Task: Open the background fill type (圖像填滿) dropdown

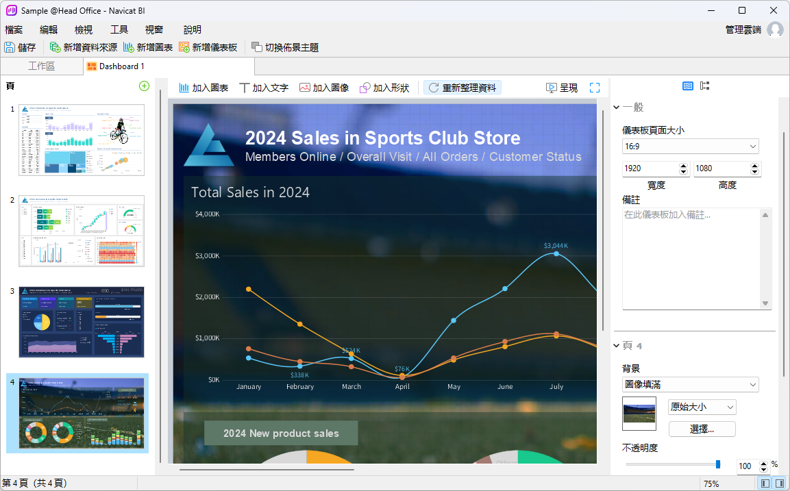Action: pyautogui.click(x=690, y=385)
